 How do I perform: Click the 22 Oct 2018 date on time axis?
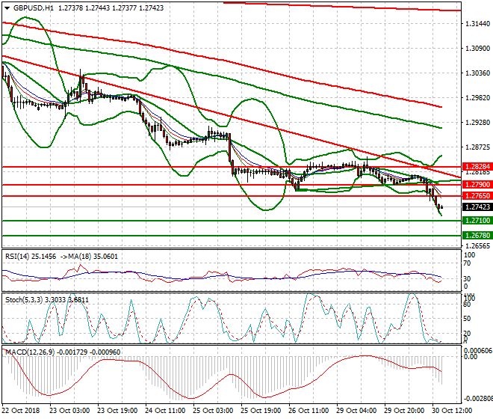pos(21,411)
